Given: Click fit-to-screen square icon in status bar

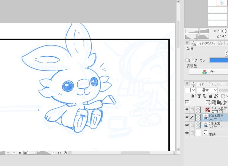Looking at the screenshot, I should click(20, 153).
